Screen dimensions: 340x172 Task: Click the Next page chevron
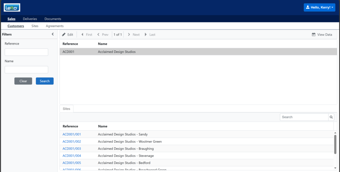(x=129, y=35)
